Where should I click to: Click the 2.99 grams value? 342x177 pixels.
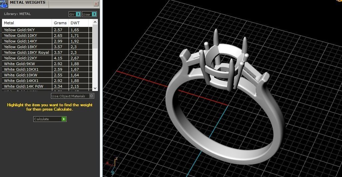(x=58, y=41)
